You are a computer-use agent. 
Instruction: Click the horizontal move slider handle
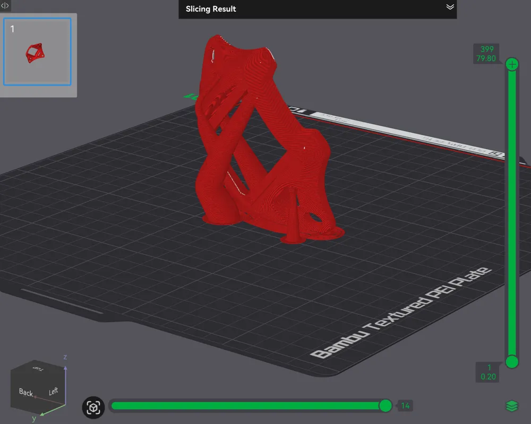click(x=385, y=405)
